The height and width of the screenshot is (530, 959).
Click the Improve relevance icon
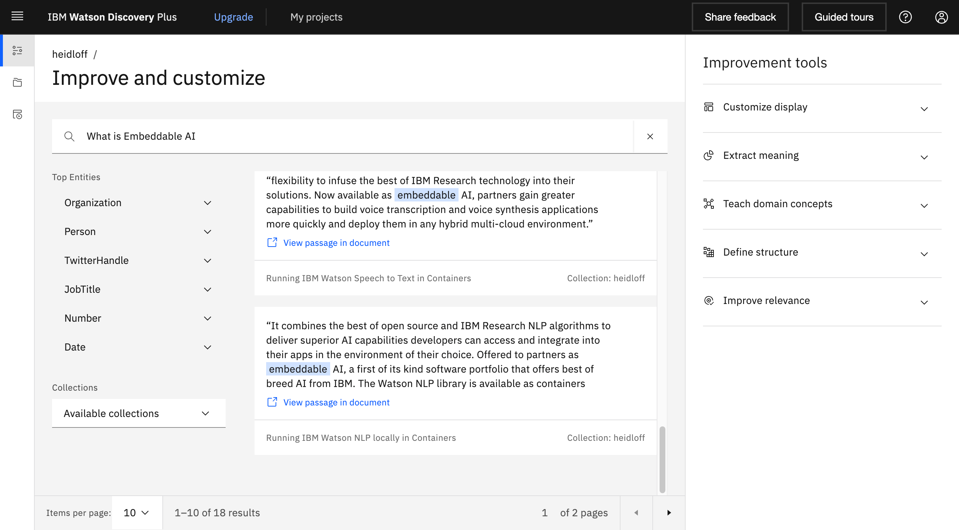(708, 300)
